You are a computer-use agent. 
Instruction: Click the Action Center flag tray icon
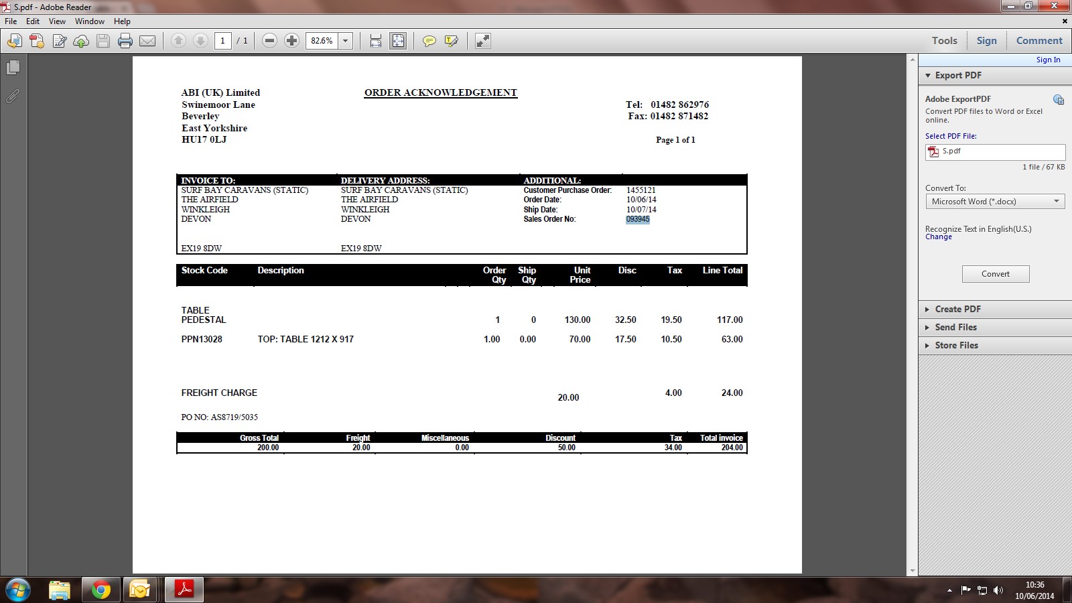coord(965,590)
